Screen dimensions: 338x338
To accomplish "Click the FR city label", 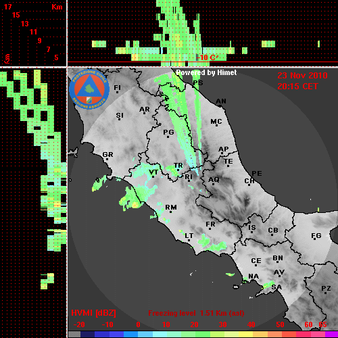I will [x=210, y=224].
